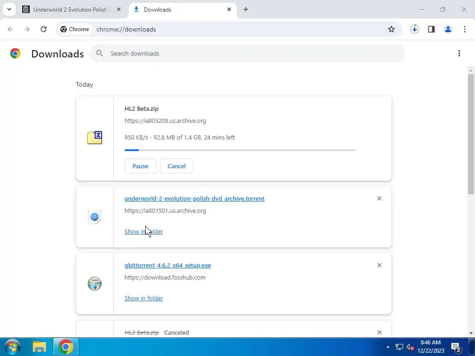Open the tab search dropdown arrow
This screenshot has height=356, width=475.
[9, 9]
